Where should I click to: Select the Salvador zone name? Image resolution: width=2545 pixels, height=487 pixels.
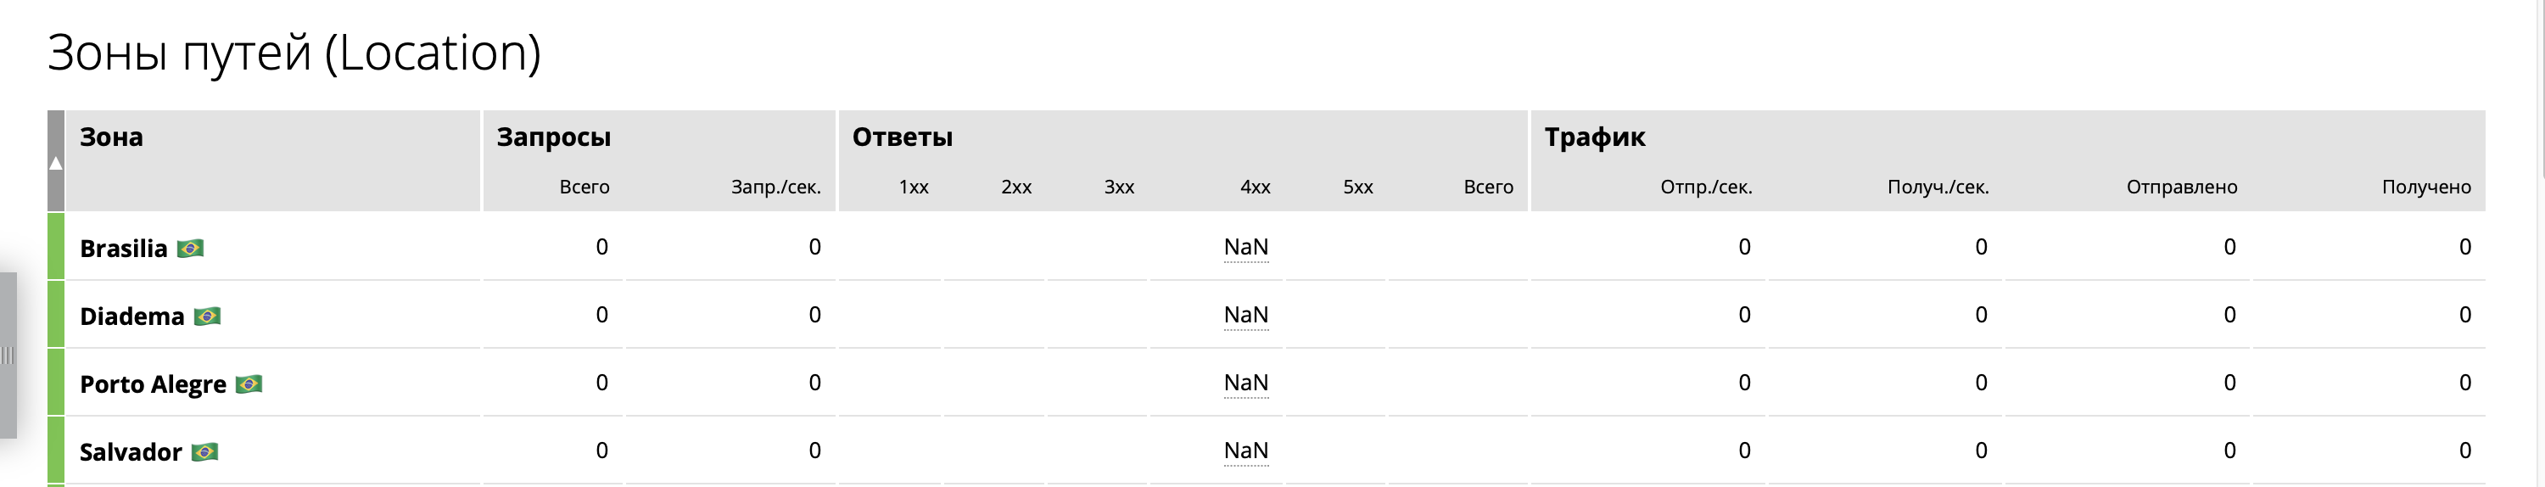pyautogui.click(x=131, y=452)
